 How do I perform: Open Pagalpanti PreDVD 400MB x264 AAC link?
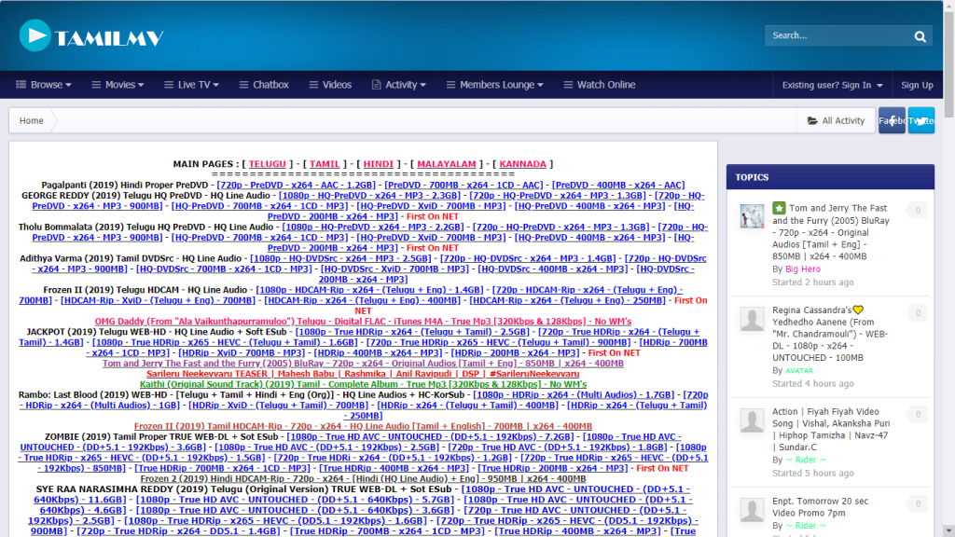pyautogui.click(x=618, y=186)
